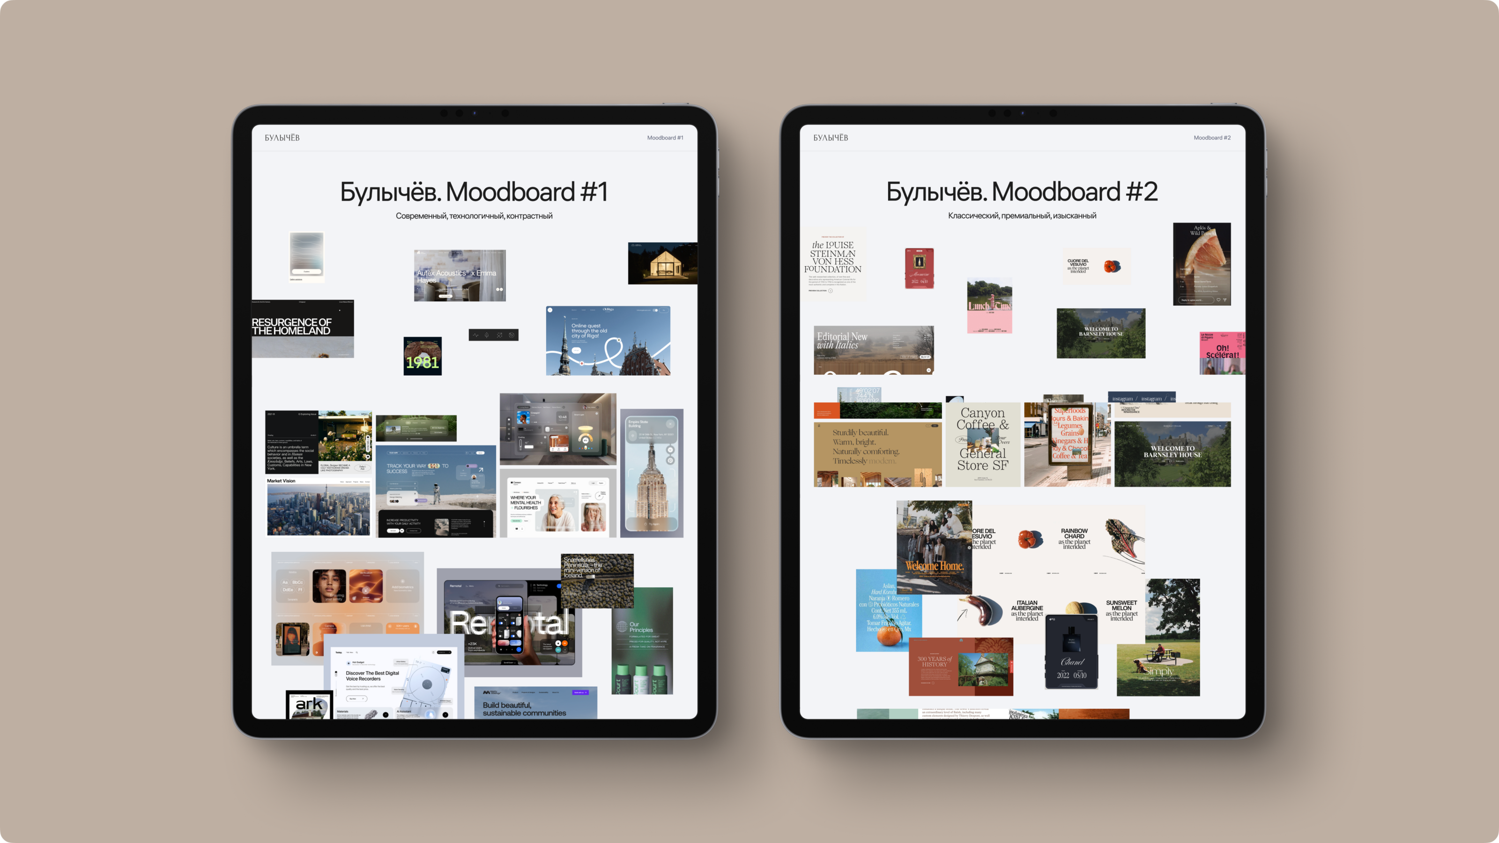Open the Old Riga online quest thumbnail
Image resolution: width=1499 pixels, height=843 pixels.
608,341
